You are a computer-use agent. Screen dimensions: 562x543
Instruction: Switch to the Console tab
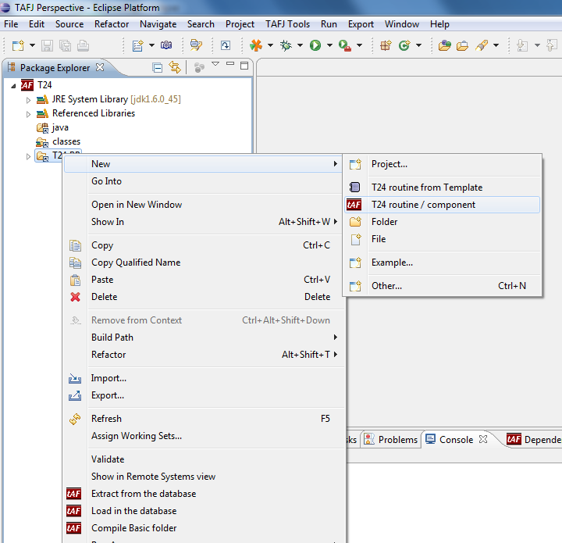(x=456, y=440)
